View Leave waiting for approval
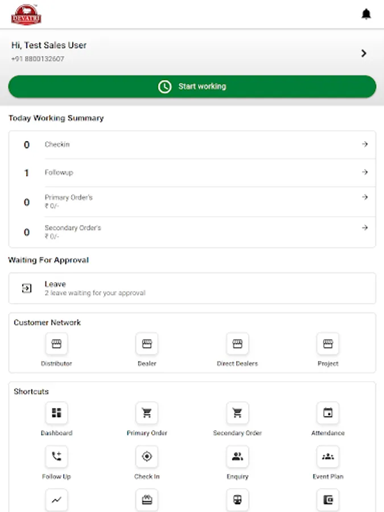This screenshot has width=384, height=512. (192, 288)
